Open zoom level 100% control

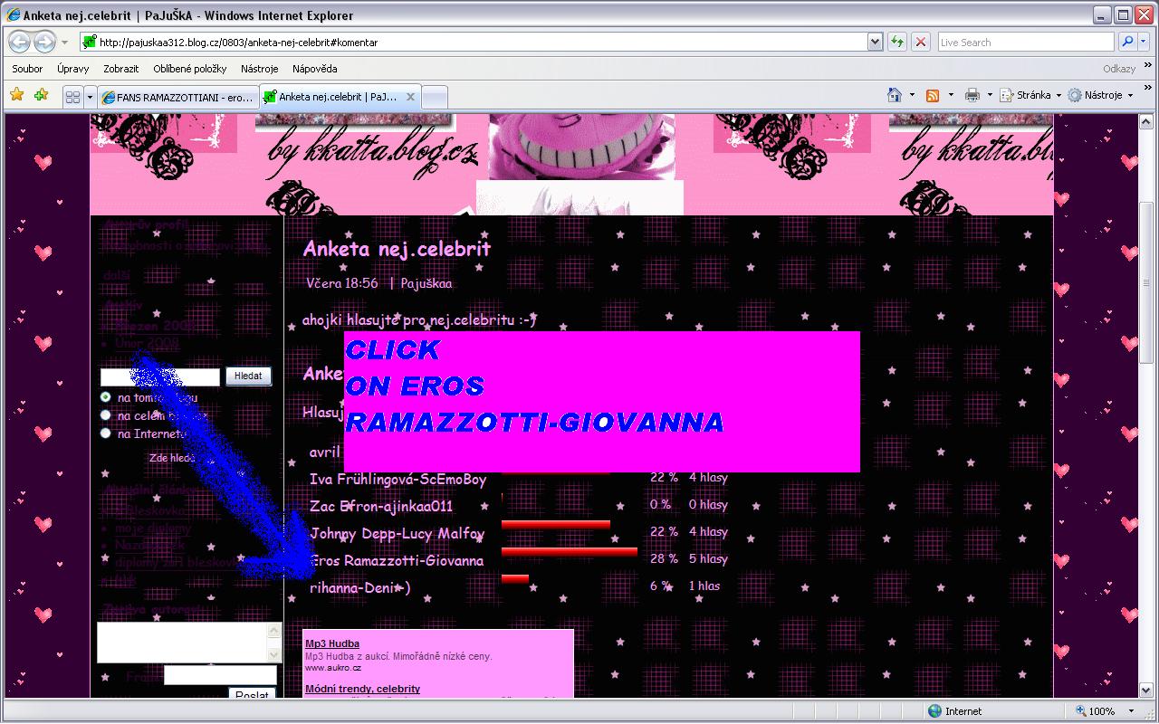point(1103,711)
